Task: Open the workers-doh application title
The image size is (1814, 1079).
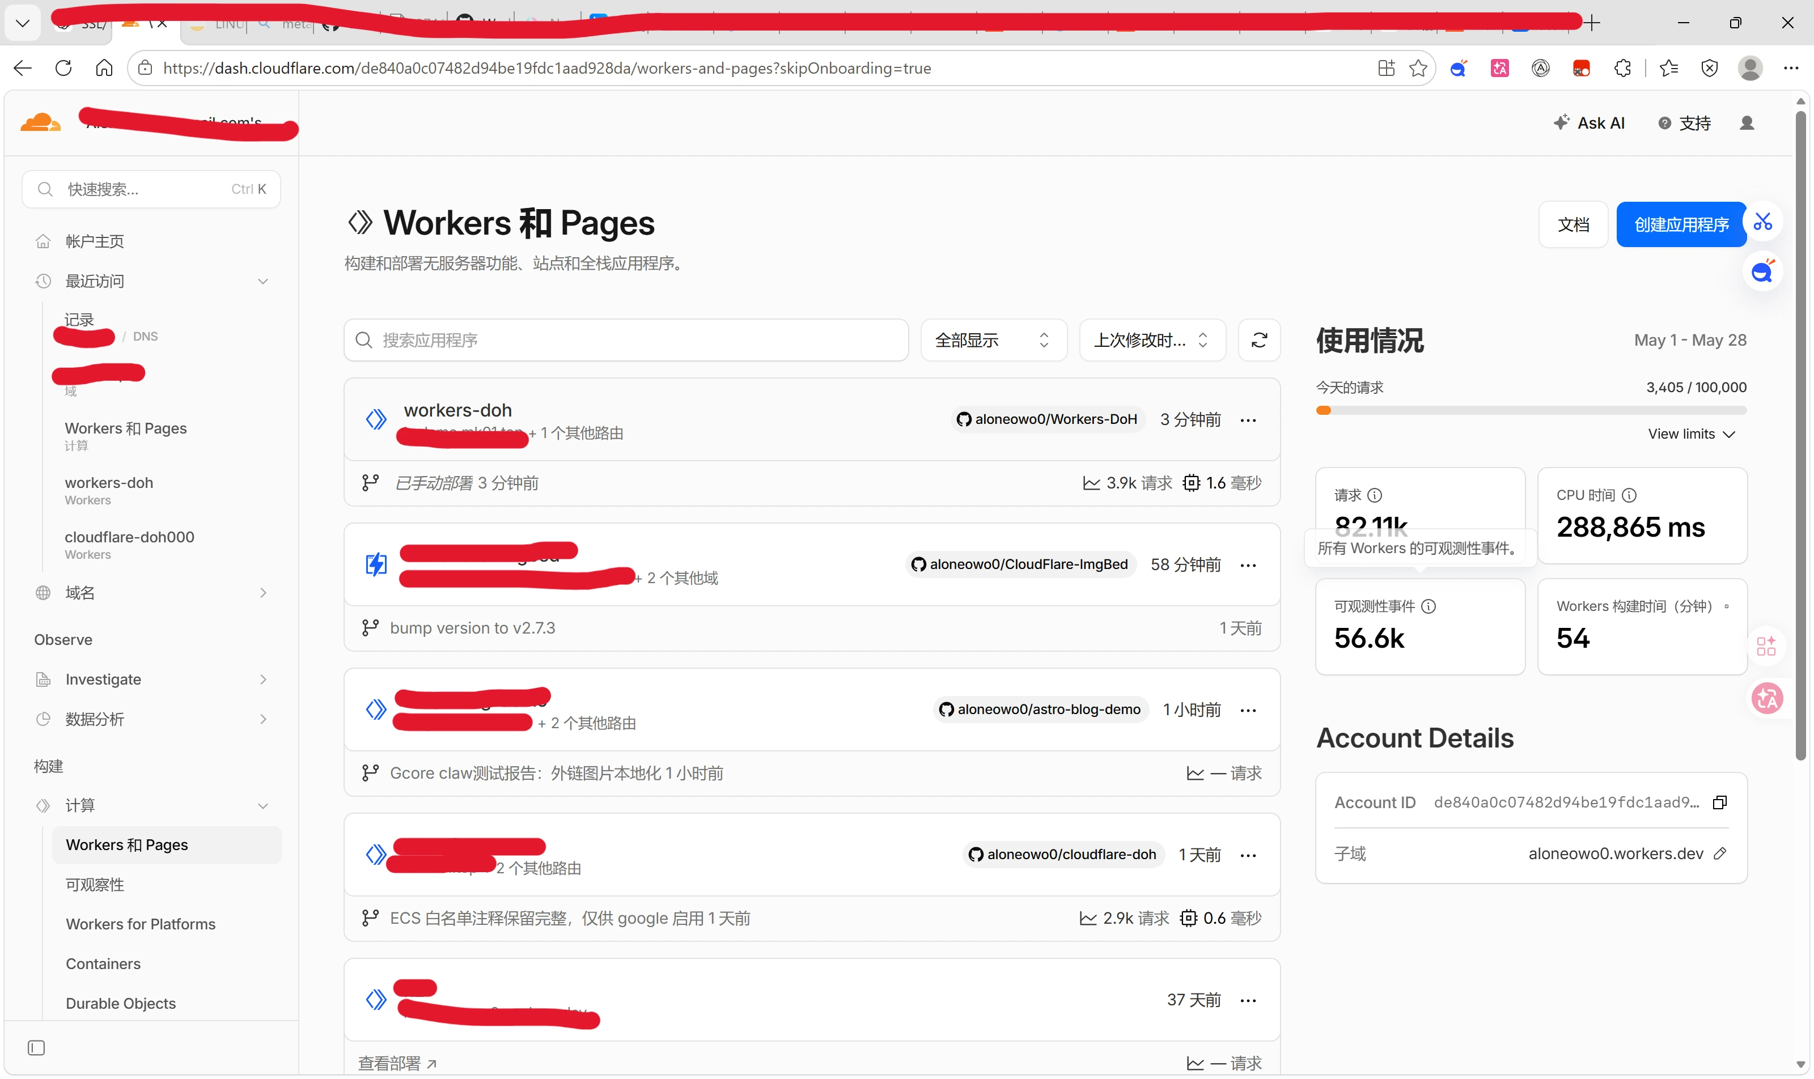Action: tap(457, 410)
